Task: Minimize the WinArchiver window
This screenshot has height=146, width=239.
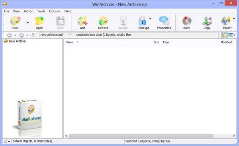Action: (x=214, y=4)
